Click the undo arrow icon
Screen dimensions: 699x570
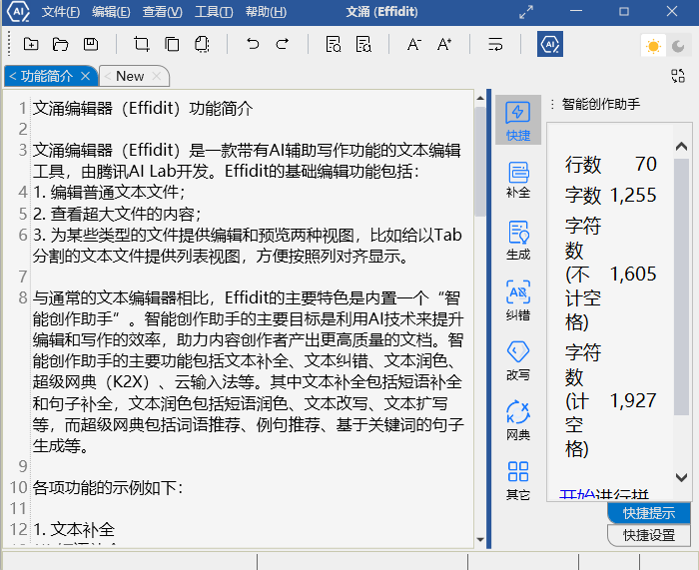[x=253, y=44]
